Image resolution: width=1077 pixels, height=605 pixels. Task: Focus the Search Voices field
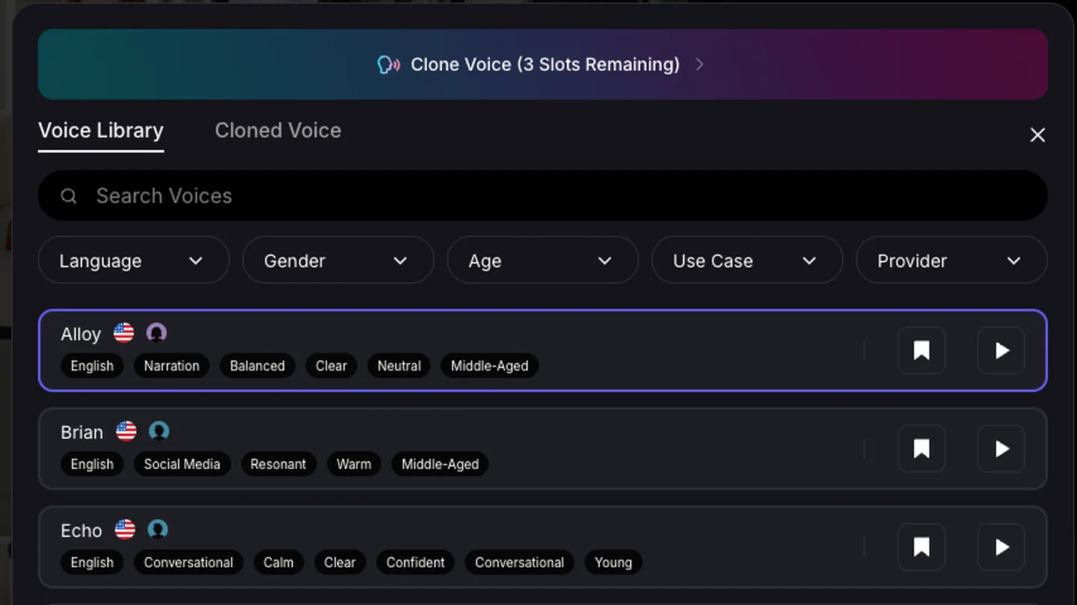click(x=542, y=196)
